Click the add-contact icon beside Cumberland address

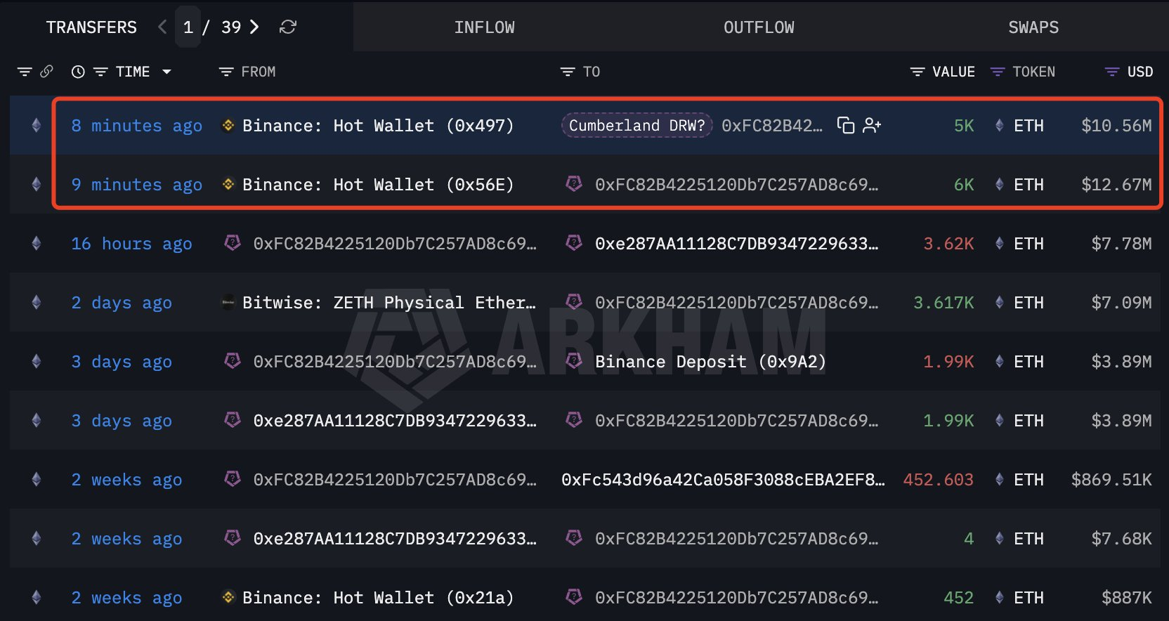point(872,126)
